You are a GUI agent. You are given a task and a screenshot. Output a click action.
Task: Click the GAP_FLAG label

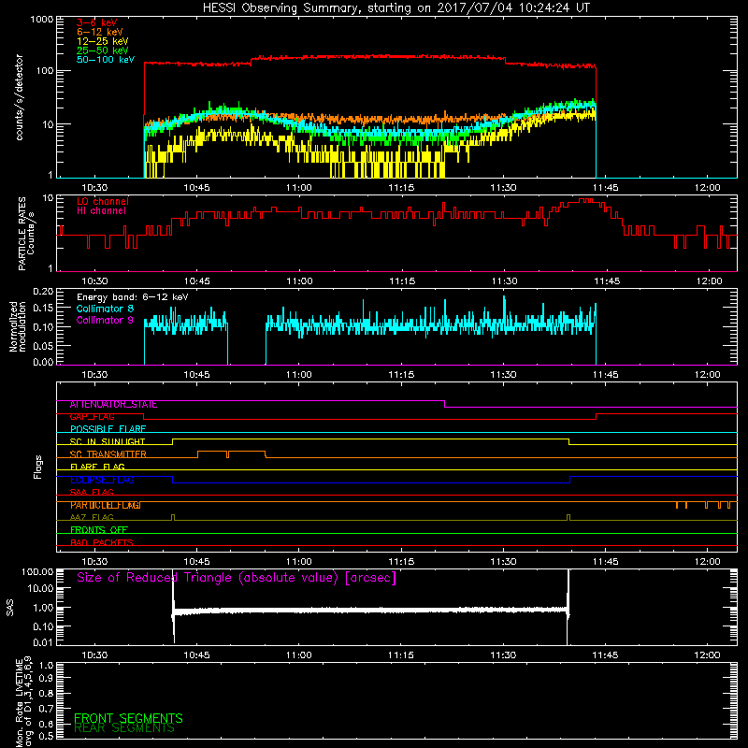point(92,417)
